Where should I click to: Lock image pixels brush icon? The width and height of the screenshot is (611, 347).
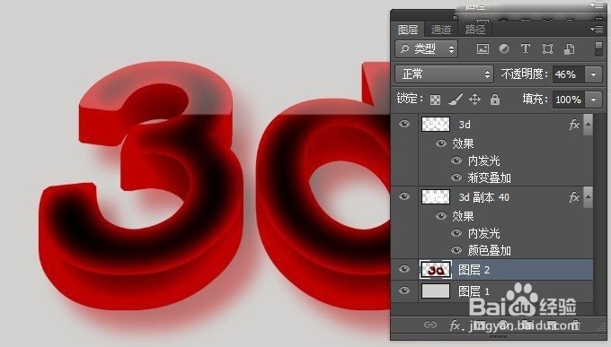click(x=456, y=100)
